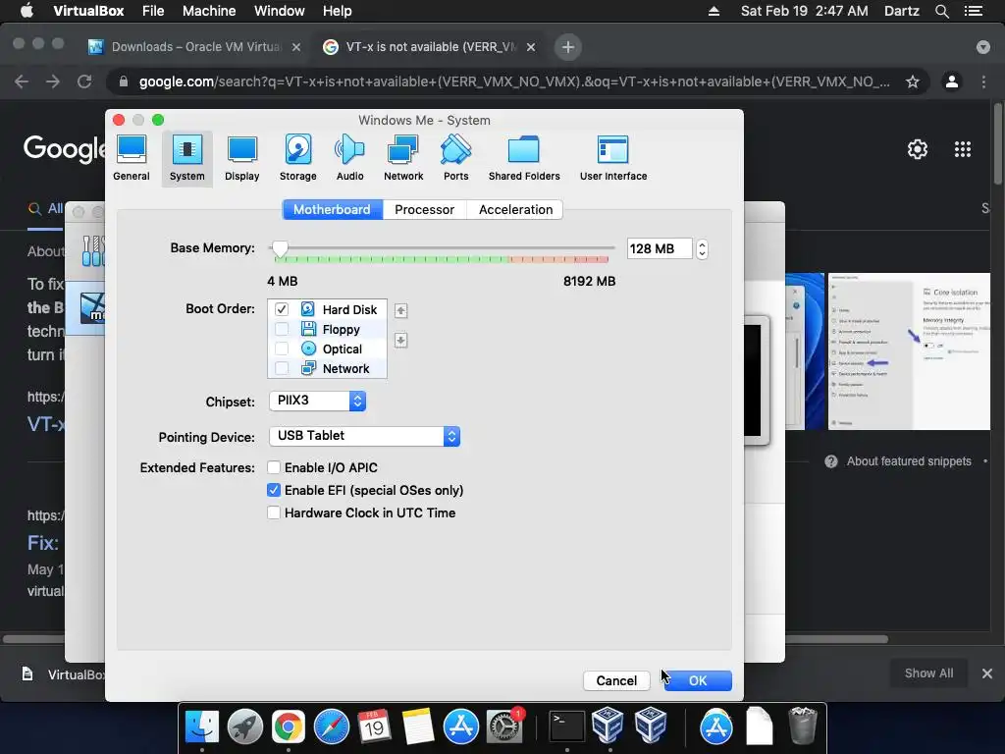Select the All search results filter
The width and height of the screenshot is (1005, 754).
click(x=45, y=208)
